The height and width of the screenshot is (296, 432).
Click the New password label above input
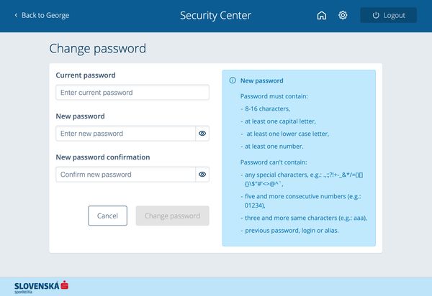(80, 116)
